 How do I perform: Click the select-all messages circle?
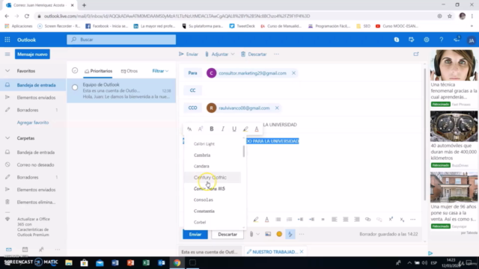pyautogui.click(x=75, y=70)
